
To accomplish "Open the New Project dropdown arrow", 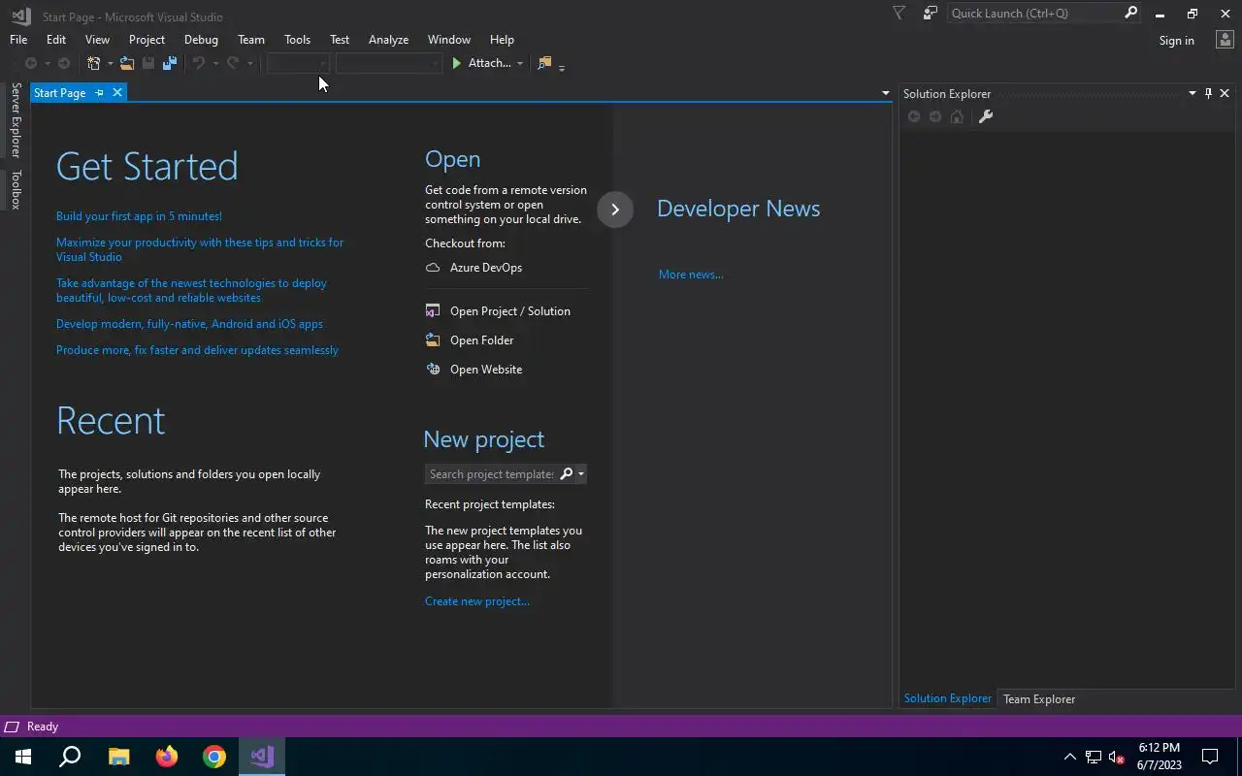I will (x=110, y=64).
